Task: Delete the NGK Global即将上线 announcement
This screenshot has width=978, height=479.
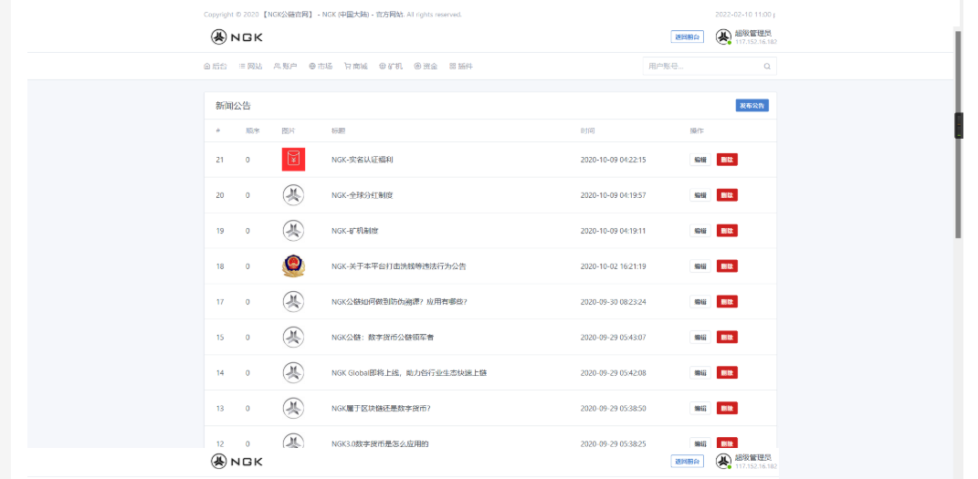Action: point(727,372)
